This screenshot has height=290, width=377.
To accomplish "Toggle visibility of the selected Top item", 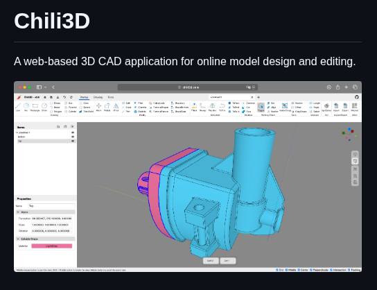I will click(x=73, y=141).
